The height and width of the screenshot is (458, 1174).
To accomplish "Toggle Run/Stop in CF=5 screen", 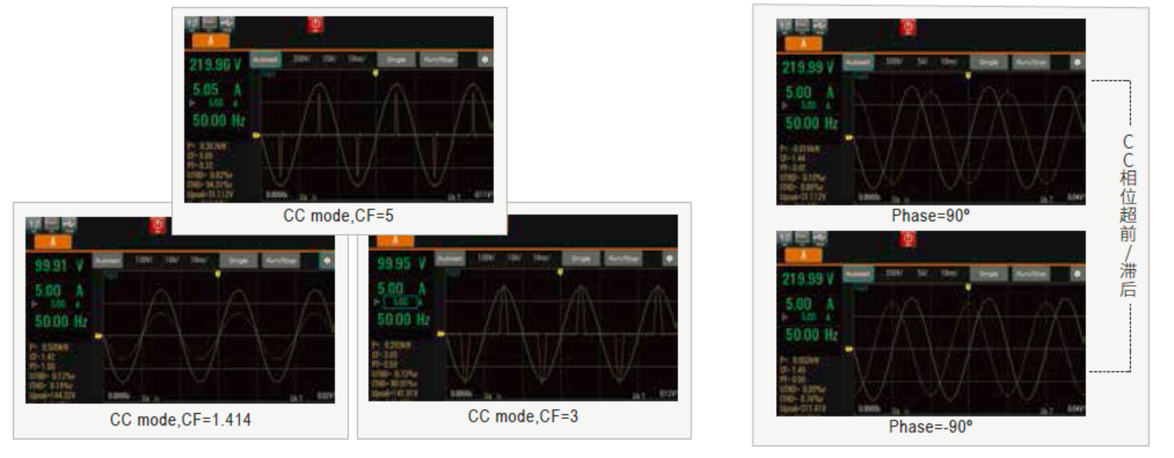I will coord(439,60).
